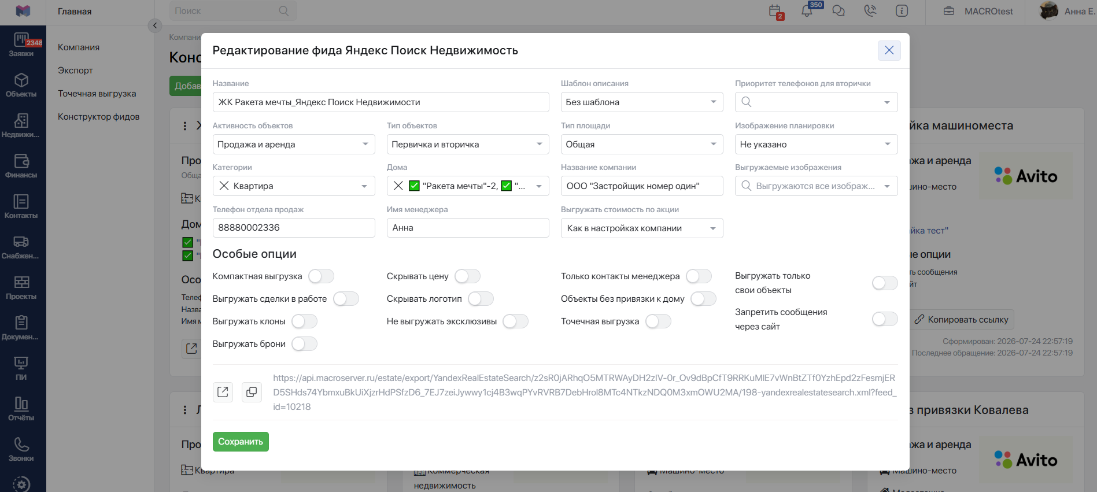Toggle Компактная выгрузка switch
This screenshot has width=1097, height=492.
(321, 276)
